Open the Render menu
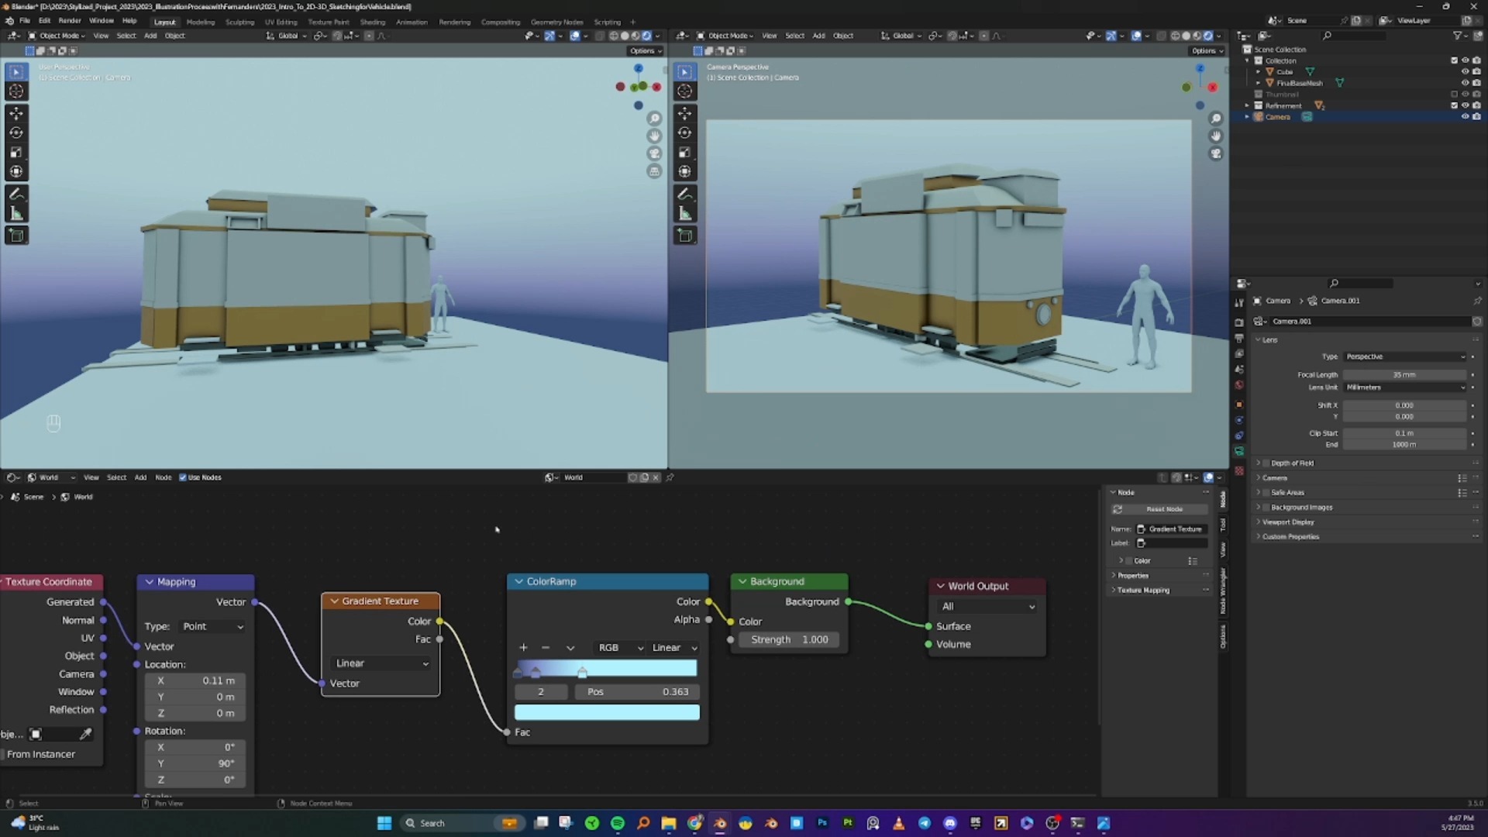Image resolution: width=1488 pixels, height=837 pixels. [70, 21]
